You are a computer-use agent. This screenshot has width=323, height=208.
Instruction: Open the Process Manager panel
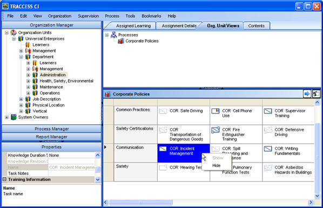(51, 129)
